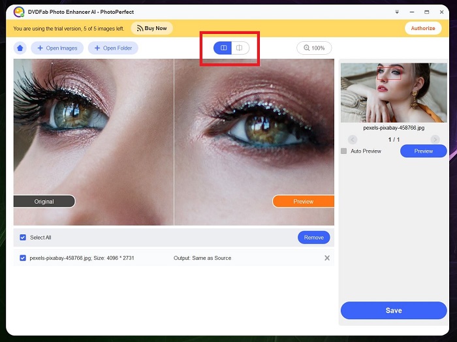The height and width of the screenshot is (342, 457).
Task: Click the DVDFab app logo
Action: click(x=19, y=12)
